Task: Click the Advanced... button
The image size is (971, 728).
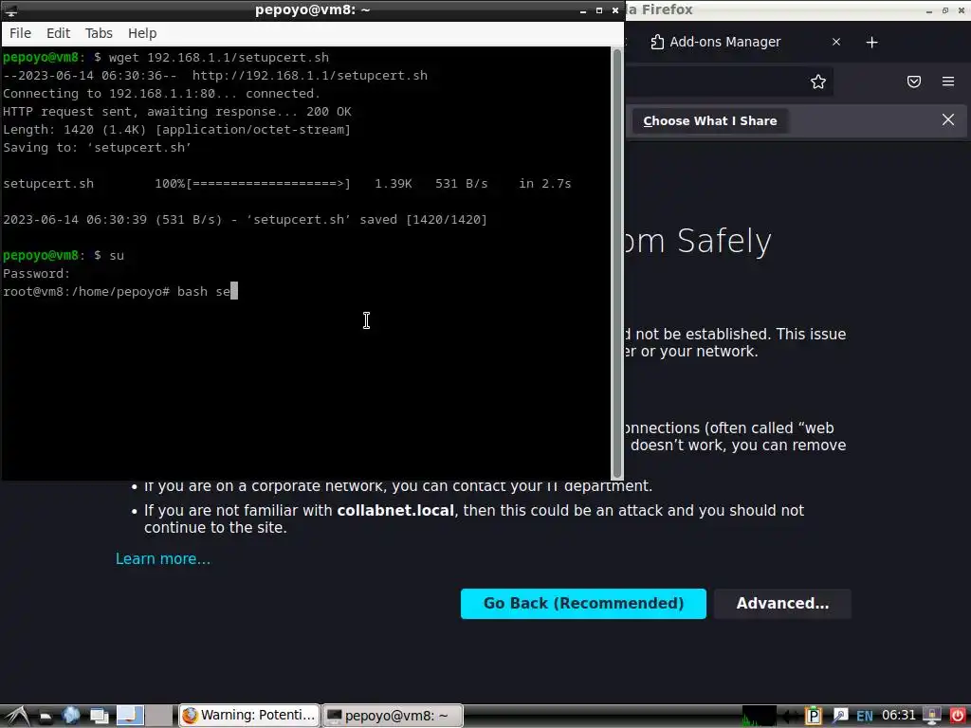Action: [782, 604]
